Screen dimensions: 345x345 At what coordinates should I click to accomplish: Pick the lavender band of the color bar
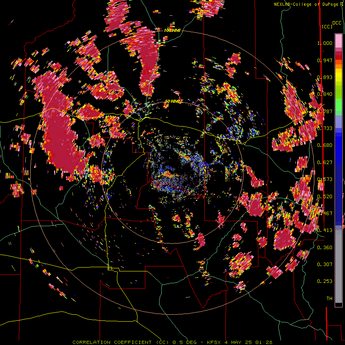point(338,122)
